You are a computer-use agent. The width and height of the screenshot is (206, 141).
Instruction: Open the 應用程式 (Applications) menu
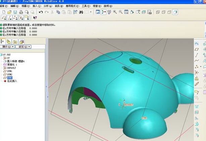click(x=72, y=6)
